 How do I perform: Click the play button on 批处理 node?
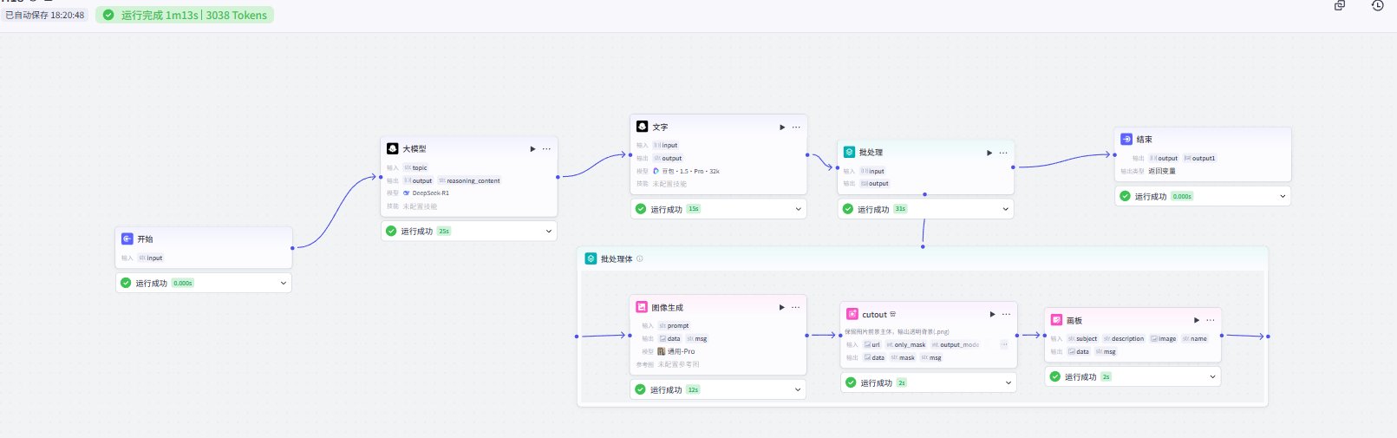[x=989, y=153]
